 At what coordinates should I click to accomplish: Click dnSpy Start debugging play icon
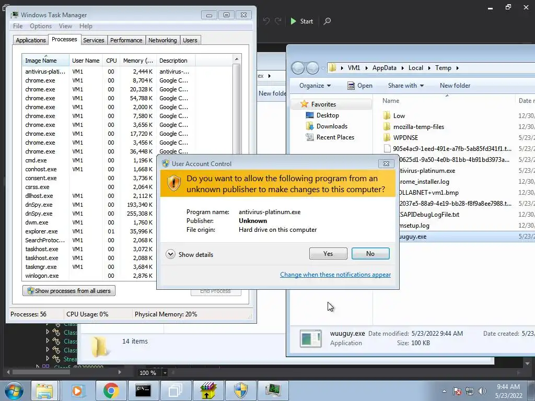[293, 21]
